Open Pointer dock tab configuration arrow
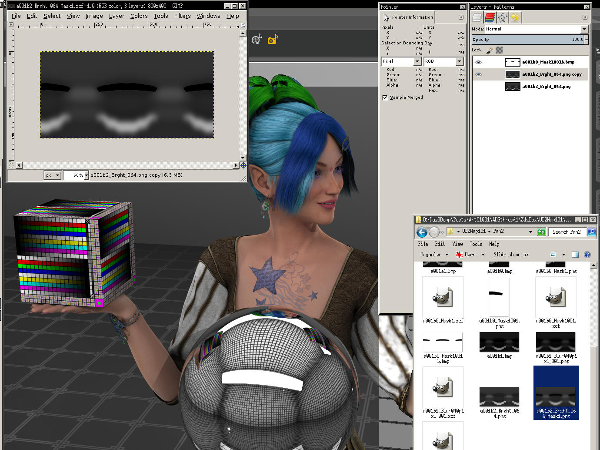Screen dimensions: 600x450 tap(461, 17)
